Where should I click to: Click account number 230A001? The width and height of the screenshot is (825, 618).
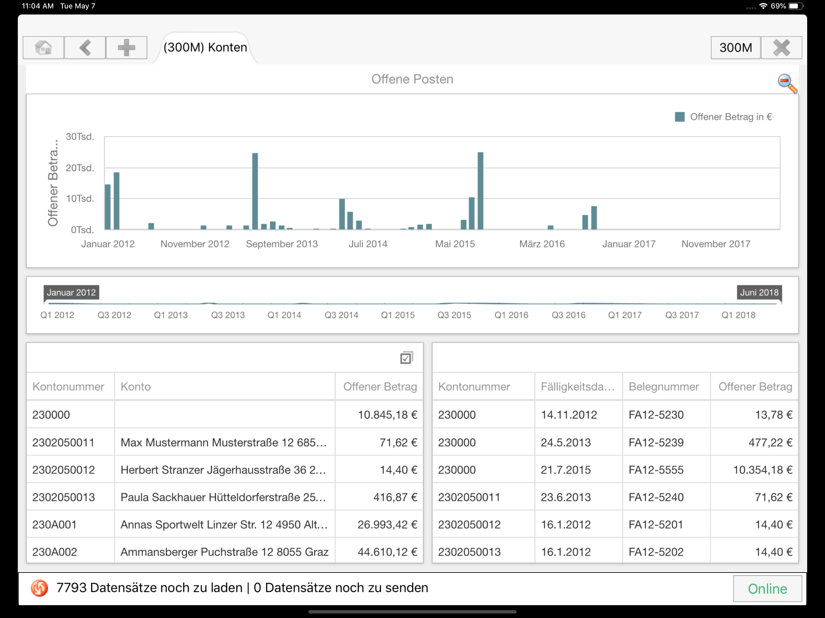pos(54,524)
